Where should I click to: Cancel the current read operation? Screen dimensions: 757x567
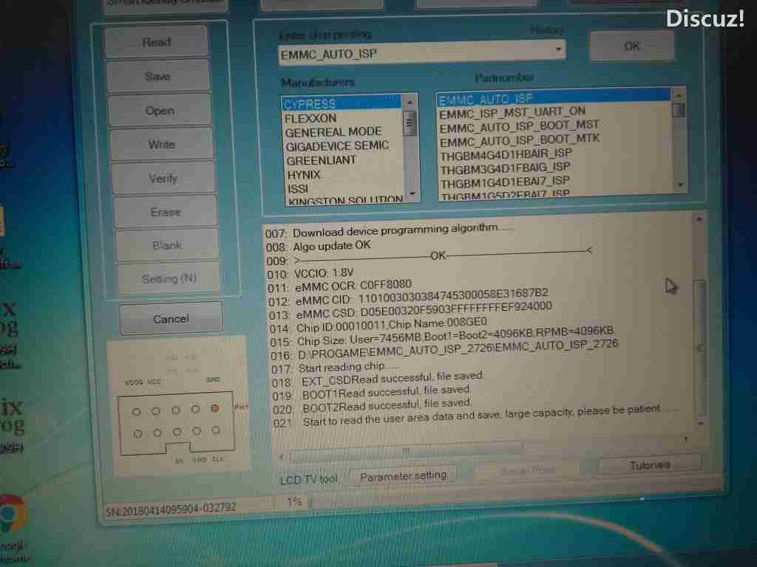[x=171, y=318]
